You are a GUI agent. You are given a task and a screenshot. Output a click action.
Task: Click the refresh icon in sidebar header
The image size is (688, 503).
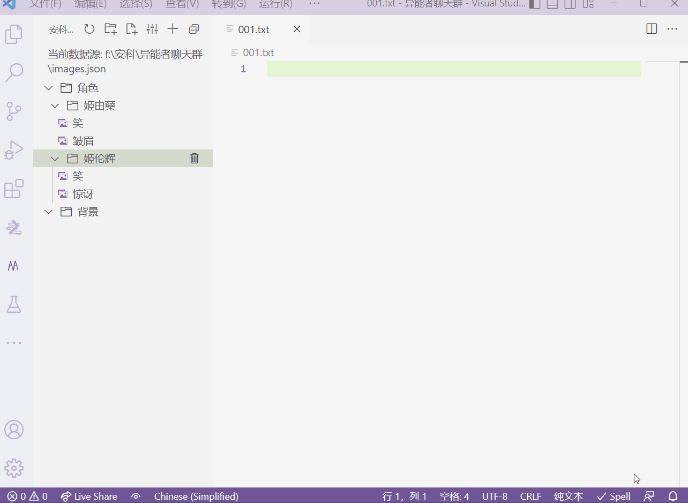[x=89, y=29]
